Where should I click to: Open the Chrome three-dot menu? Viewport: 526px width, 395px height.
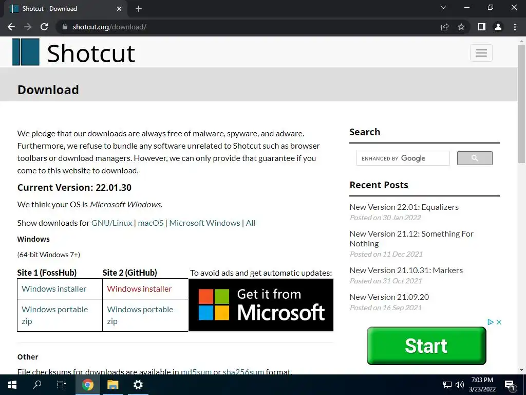[x=515, y=27]
